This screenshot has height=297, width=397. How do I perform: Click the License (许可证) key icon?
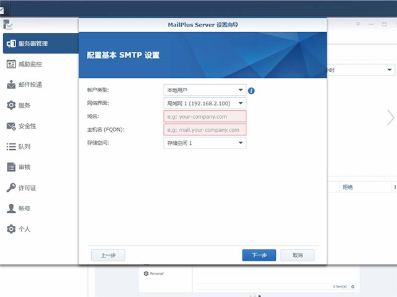coord(11,187)
